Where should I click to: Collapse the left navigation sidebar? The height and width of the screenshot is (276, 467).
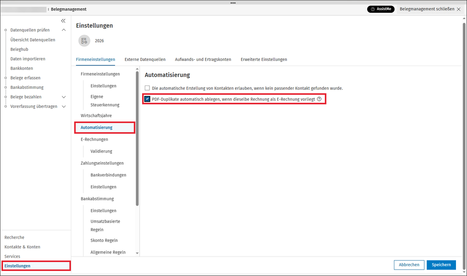click(x=63, y=21)
